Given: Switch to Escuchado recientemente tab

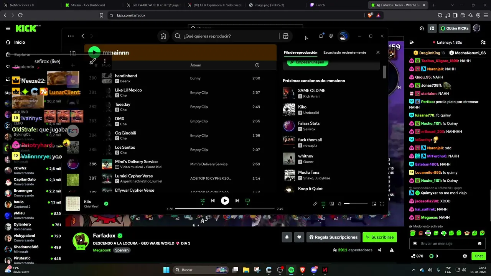Looking at the screenshot, I should 345,53.
